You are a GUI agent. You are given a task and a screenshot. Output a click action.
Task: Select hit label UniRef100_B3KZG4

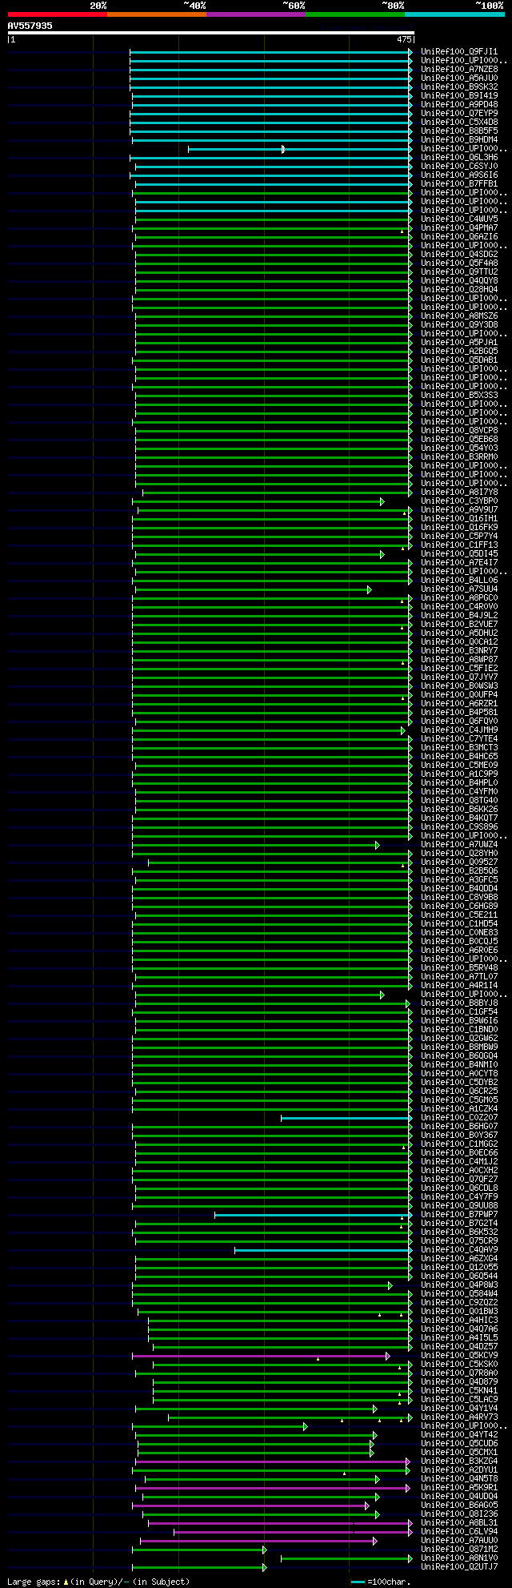pos(459,1461)
